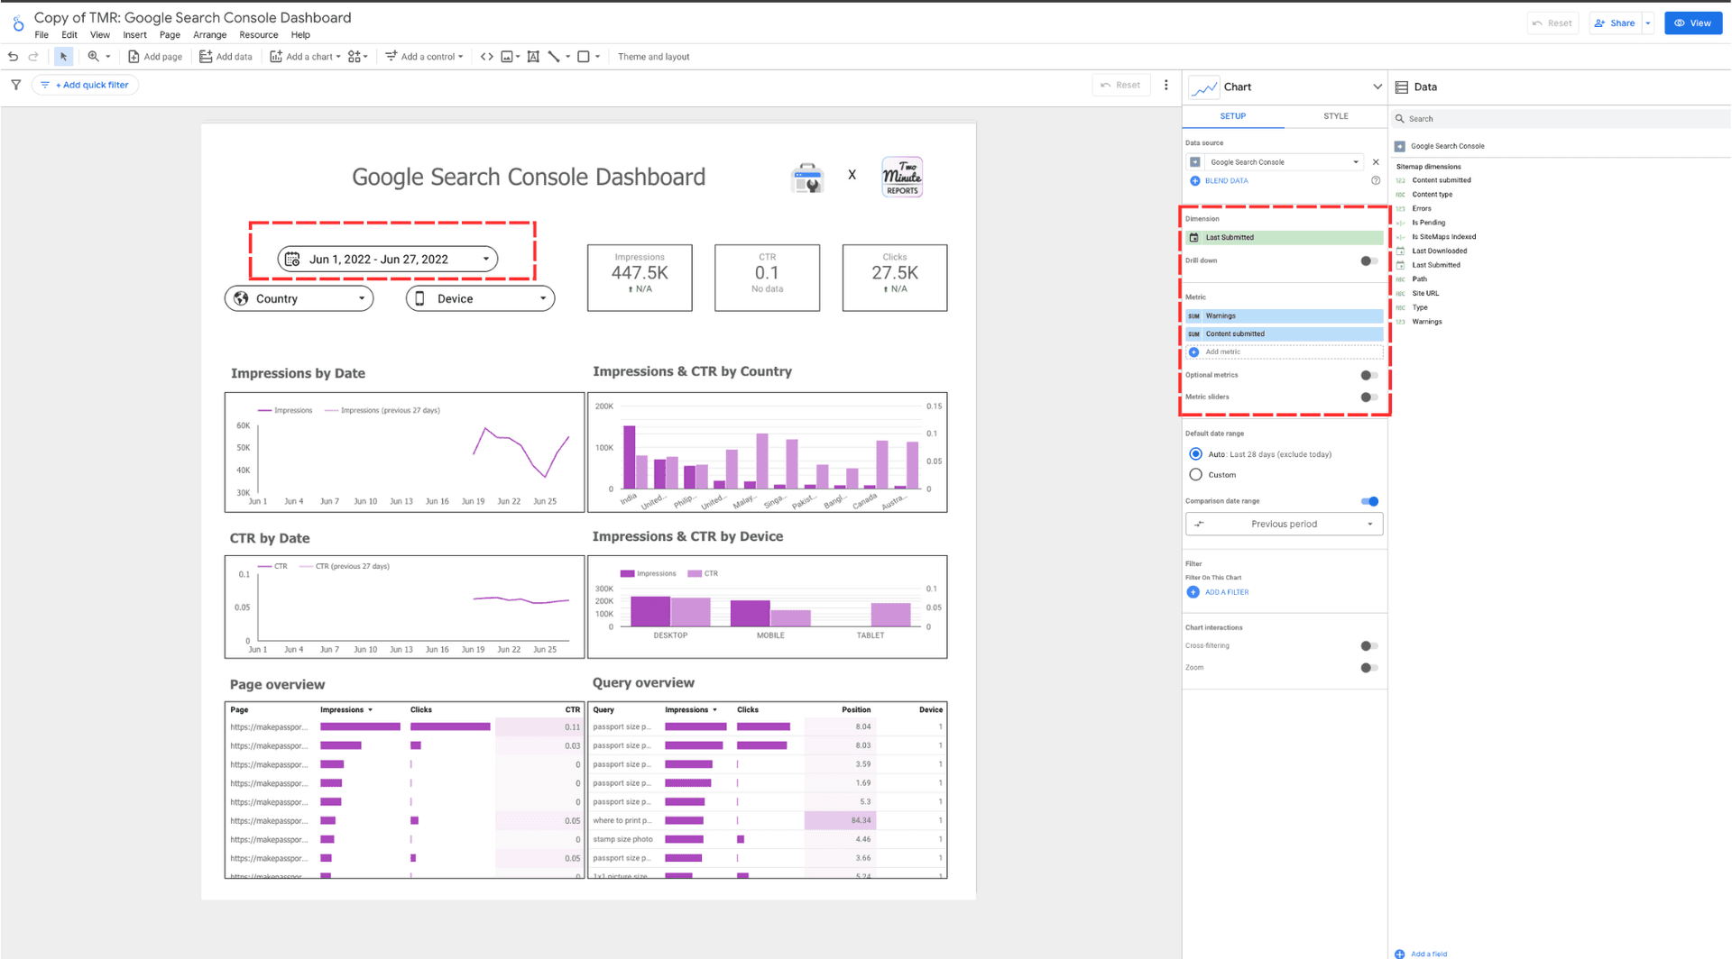Click the Redo arrow in toolbar
The height and width of the screenshot is (959, 1732).
33,57
